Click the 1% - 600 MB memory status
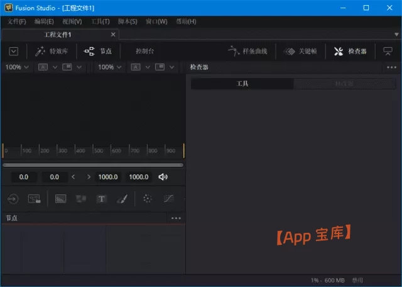 (328, 280)
